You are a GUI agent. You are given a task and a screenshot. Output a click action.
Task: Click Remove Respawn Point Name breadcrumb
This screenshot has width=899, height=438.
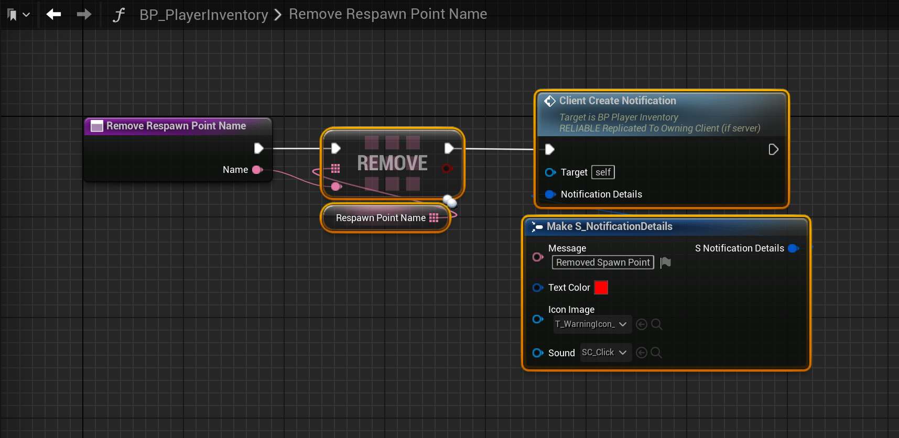(388, 14)
